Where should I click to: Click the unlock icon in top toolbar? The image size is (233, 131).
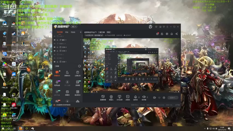[x=162, y=34]
